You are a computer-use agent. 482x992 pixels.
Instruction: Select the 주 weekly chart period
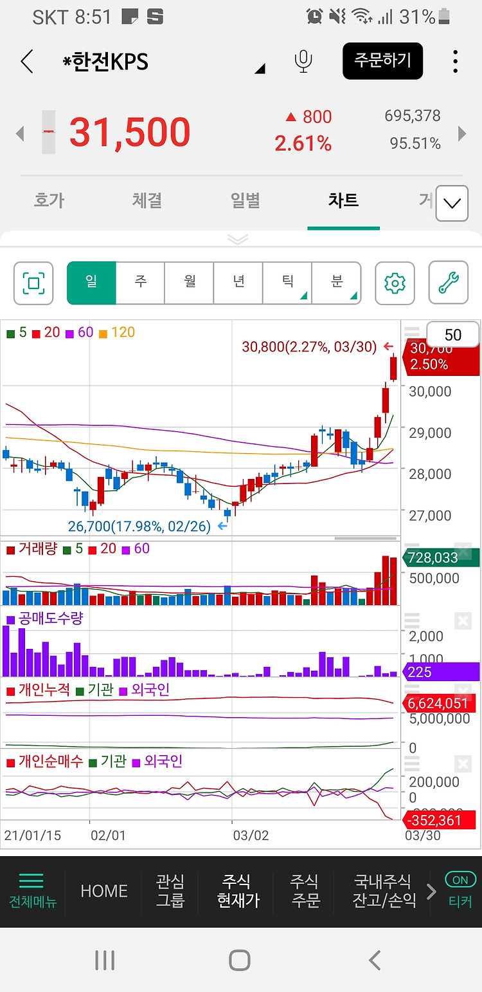pos(140,283)
